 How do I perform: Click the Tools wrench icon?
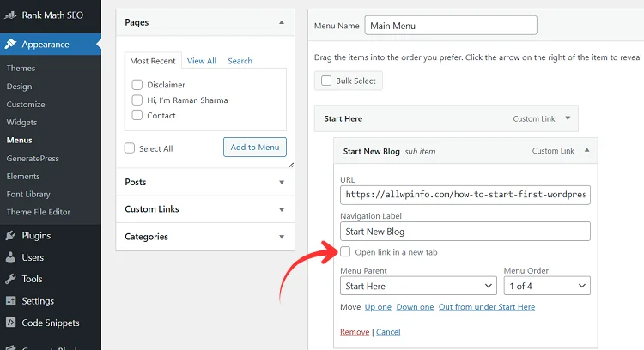[10, 279]
